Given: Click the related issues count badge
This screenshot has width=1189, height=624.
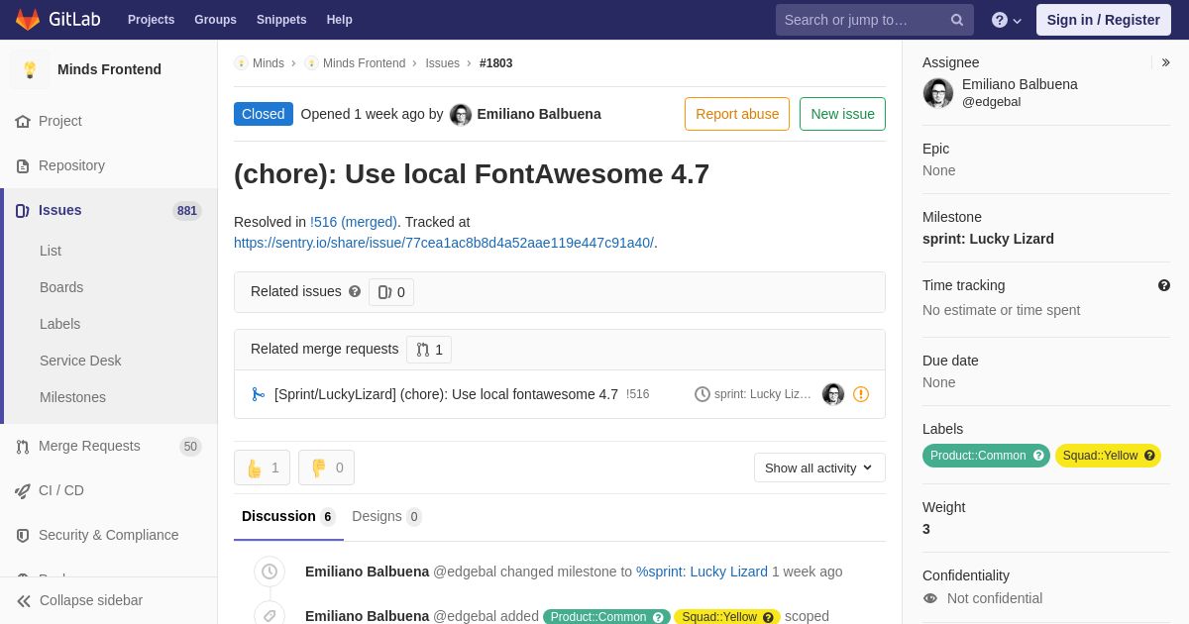Looking at the screenshot, I should [391, 292].
